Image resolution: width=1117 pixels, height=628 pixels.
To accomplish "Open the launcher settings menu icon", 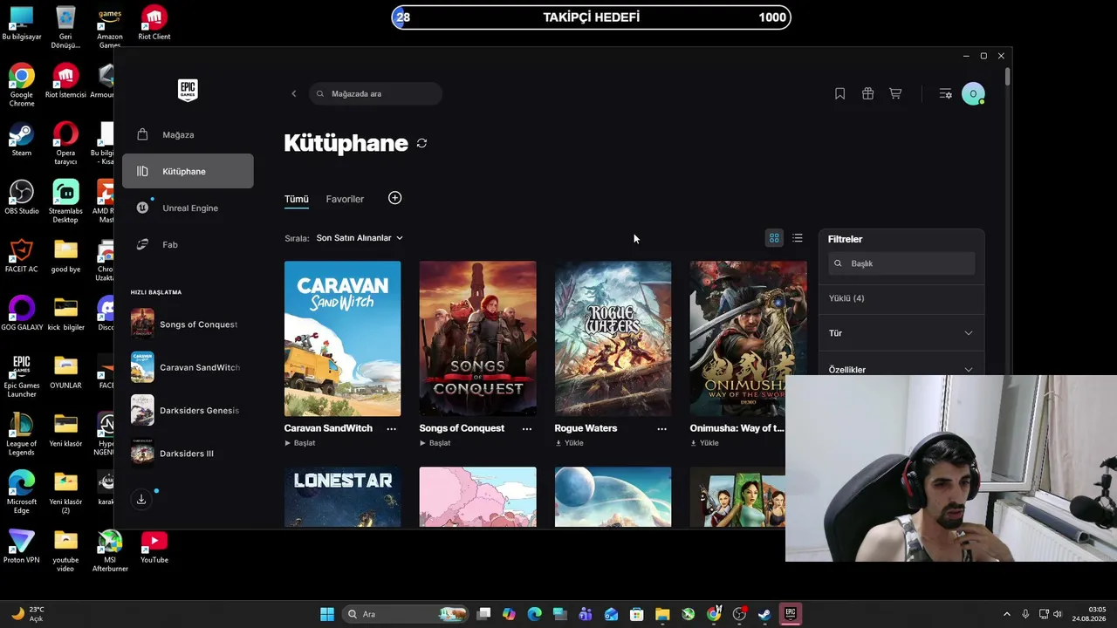I will point(945,94).
